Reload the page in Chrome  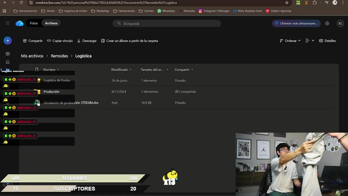click(21, 3)
